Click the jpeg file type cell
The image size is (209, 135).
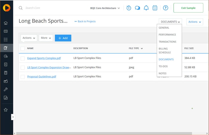[131, 67]
